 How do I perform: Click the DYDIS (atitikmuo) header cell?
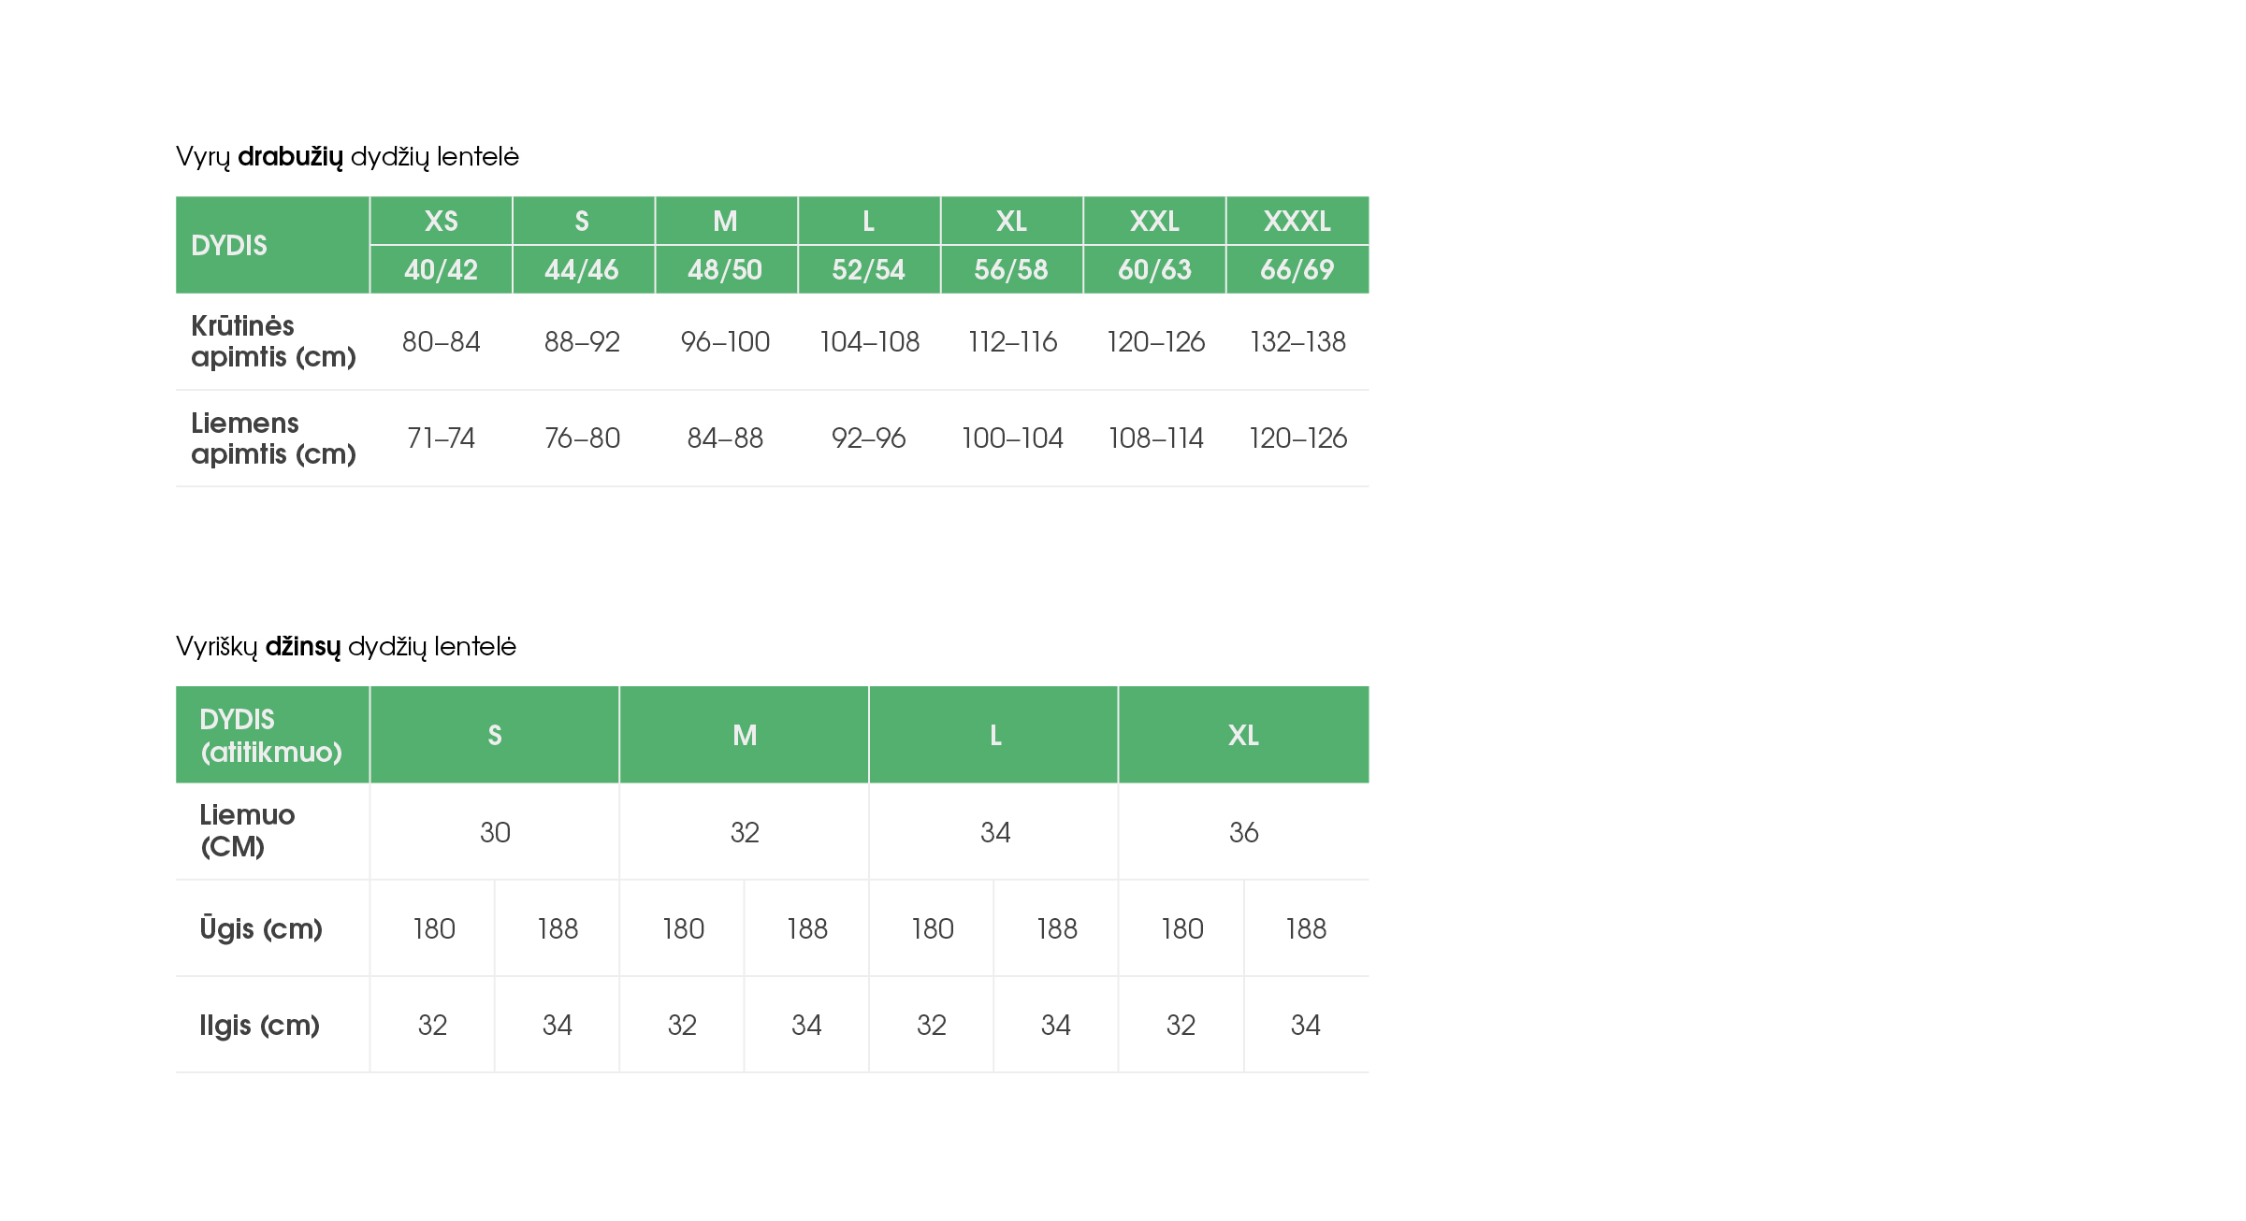click(x=272, y=735)
